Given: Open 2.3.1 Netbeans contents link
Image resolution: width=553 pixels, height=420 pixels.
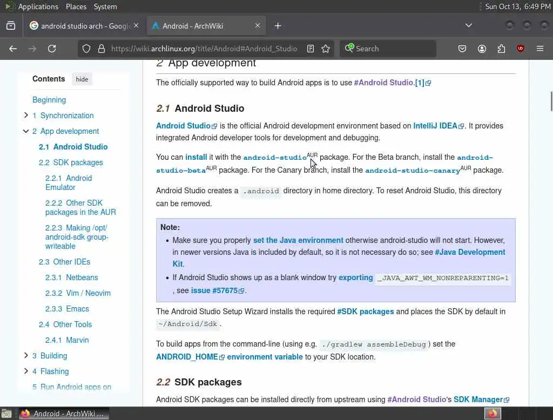Looking at the screenshot, I should point(72,277).
